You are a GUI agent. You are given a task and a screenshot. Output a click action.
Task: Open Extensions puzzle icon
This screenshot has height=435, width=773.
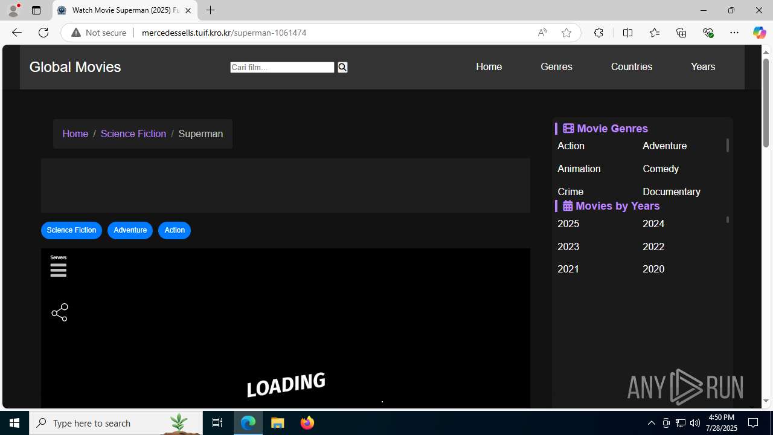click(598, 33)
